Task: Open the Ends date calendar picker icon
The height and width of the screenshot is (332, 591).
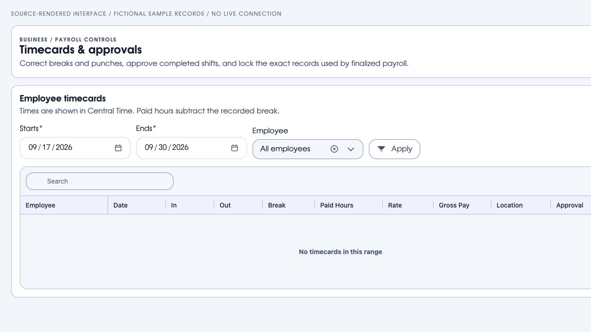Action: tap(235, 148)
